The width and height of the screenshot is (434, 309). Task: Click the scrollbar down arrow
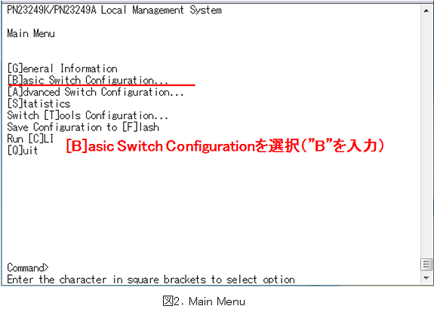[426, 277]
